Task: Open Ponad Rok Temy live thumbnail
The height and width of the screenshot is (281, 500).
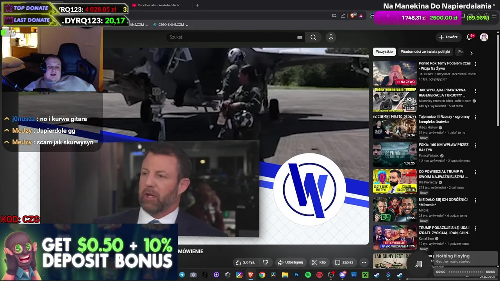Action: [x=395, y=73]
